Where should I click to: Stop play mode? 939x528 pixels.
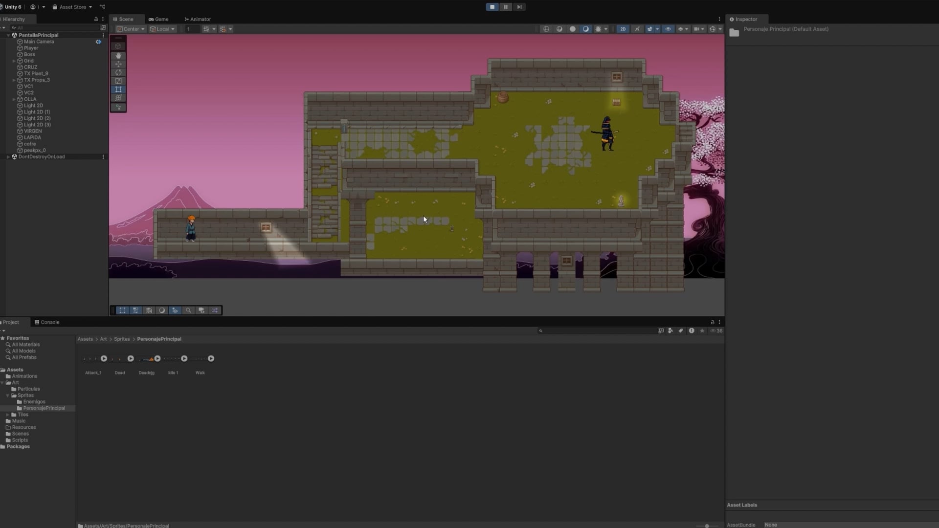pos(492,7)
